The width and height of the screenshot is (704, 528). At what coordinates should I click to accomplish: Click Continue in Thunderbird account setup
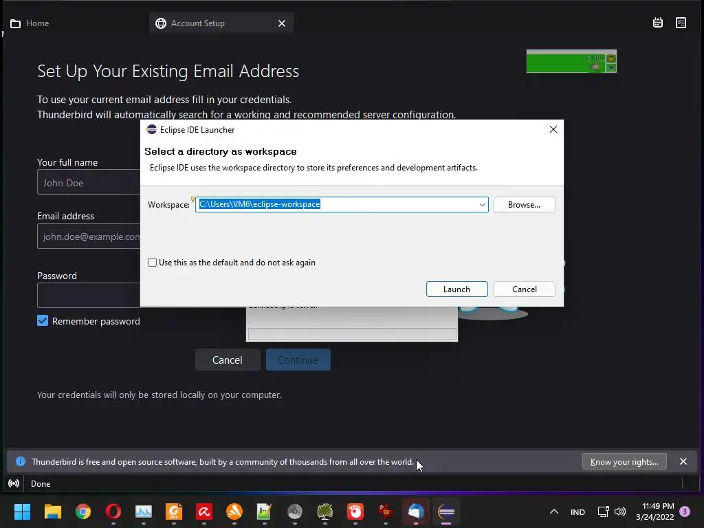(298, 360)
